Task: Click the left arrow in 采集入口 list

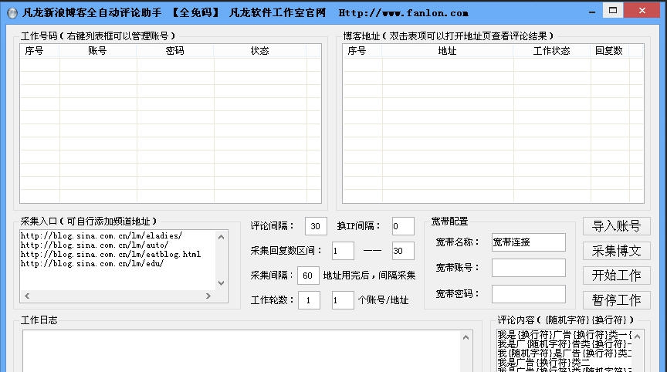Action: point(27,296)
